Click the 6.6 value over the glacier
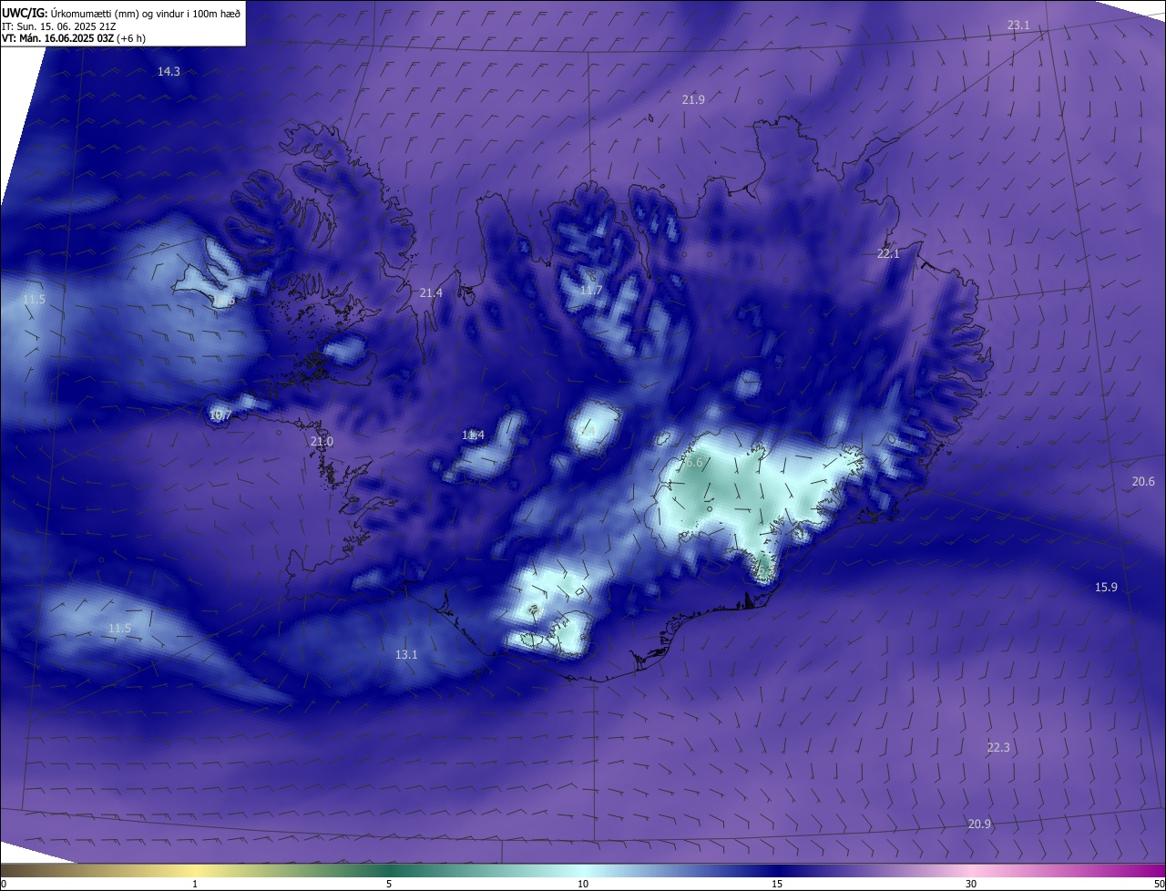 [x=694, y=463]
